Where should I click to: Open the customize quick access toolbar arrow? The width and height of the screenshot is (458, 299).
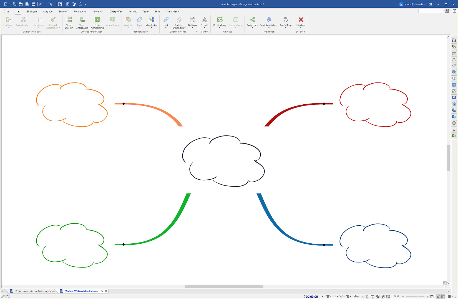pyautogui.click(x=85, y=4)
